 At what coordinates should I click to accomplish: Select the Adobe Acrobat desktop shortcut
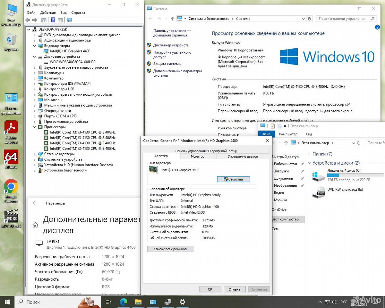[11, 132]
